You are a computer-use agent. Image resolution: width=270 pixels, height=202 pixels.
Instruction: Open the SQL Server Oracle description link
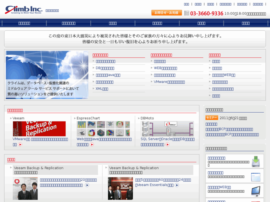pos(167,142)
